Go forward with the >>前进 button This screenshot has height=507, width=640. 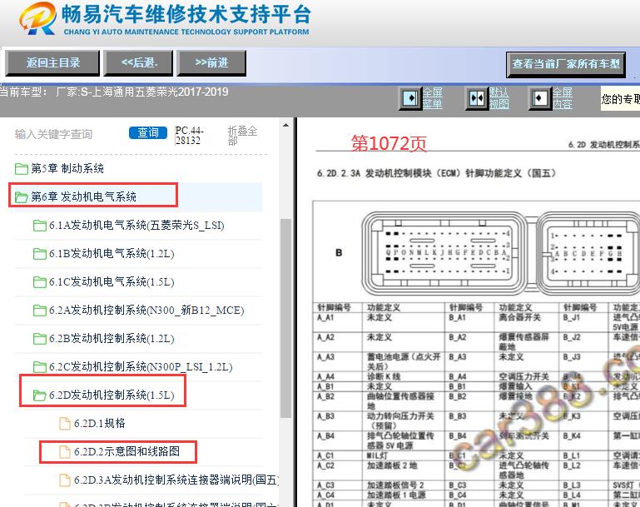tap(211, 63)
